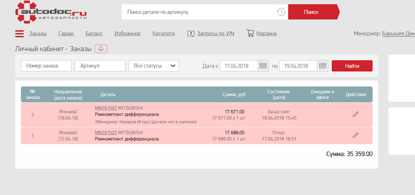Open search history clock icon
415x195 pixels.
[x=281, y=12]
